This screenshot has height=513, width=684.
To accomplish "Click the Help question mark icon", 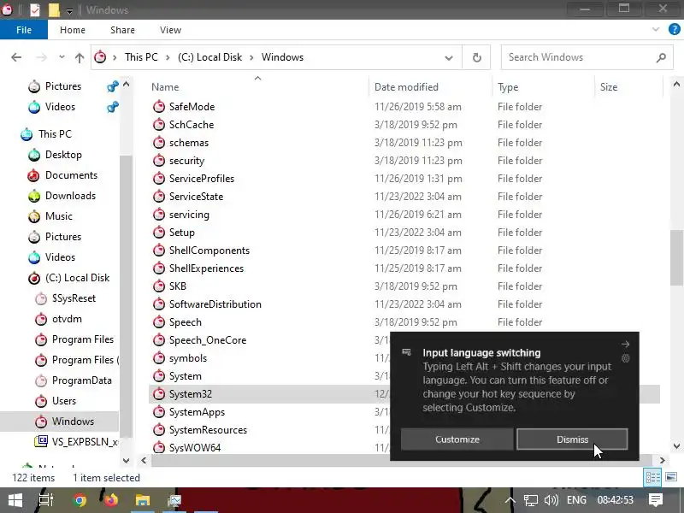I will [674, 29].
